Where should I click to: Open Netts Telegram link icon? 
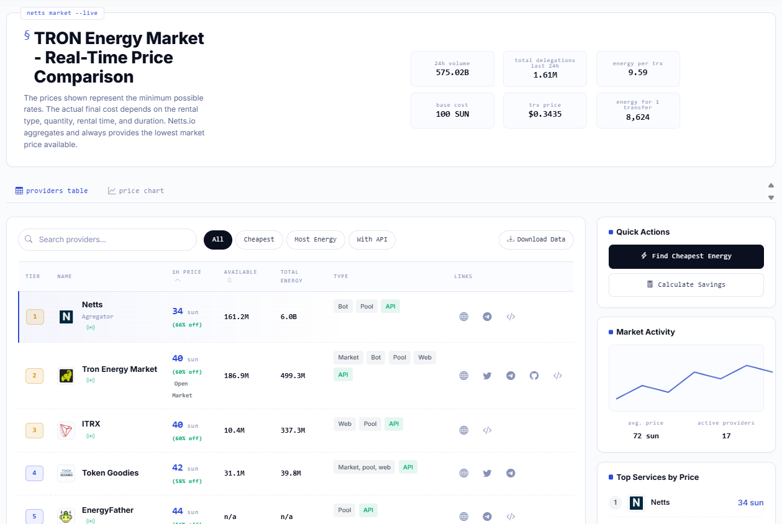[x=487, y=317]
